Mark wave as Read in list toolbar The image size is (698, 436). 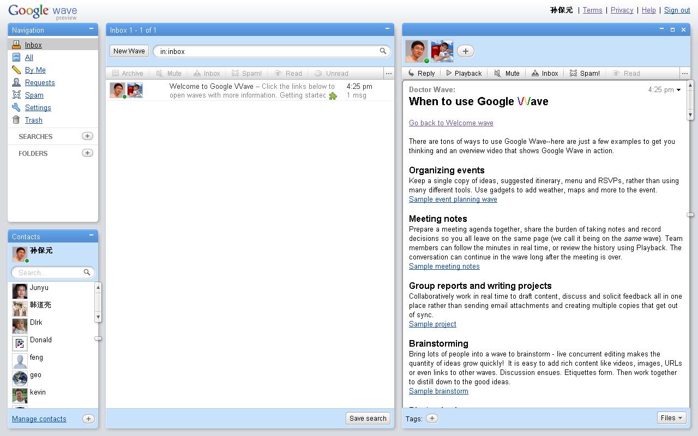coord(288,74)
